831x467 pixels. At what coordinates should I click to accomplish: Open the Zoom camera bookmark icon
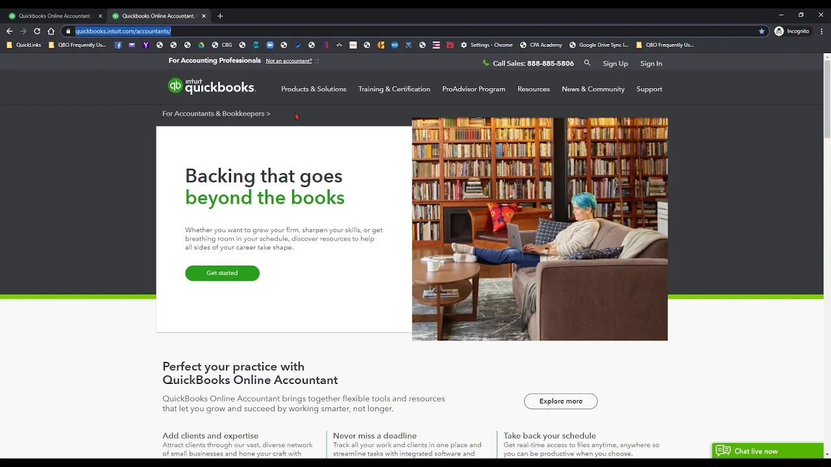[270, 45]
